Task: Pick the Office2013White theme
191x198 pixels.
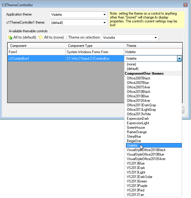Action: (x=139, y=114)
